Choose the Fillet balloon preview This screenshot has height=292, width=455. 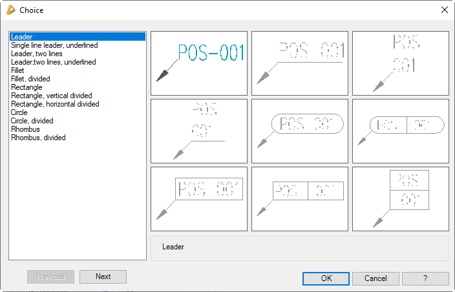(x=300, y=131)
